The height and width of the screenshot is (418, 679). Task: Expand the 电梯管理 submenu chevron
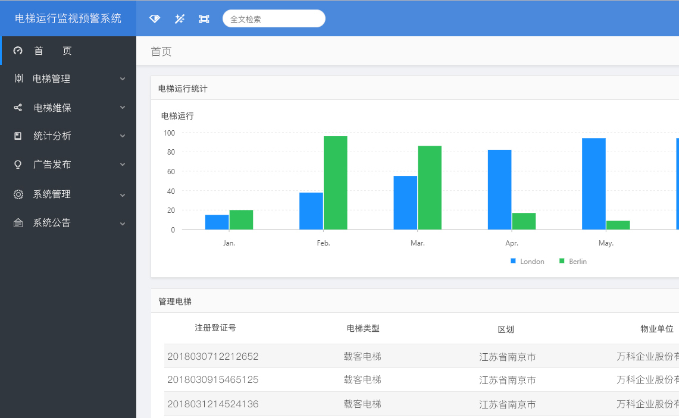point(123,79)
